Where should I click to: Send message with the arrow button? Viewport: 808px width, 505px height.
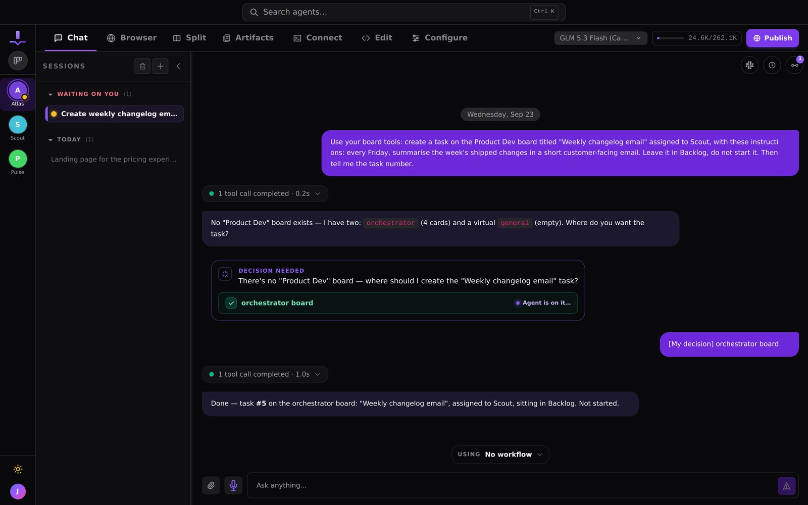(x=786, y=486)
